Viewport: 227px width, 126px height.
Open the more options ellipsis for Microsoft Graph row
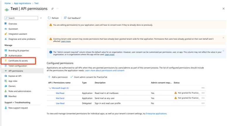[203, 88]
